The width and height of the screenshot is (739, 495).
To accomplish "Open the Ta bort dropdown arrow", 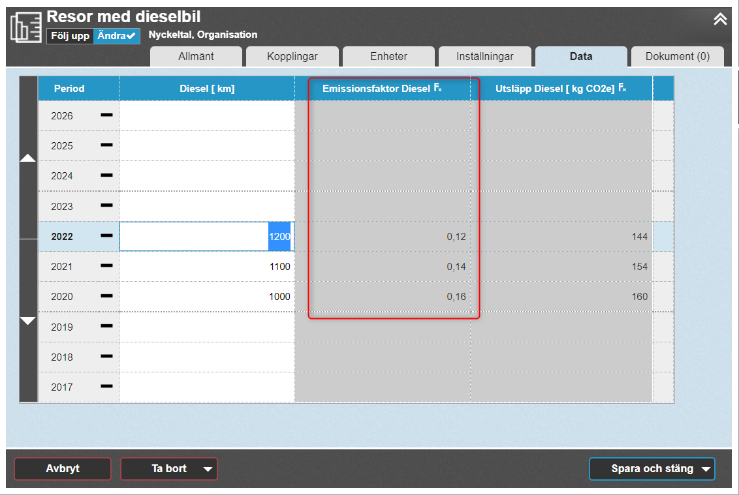I will 208,469.
